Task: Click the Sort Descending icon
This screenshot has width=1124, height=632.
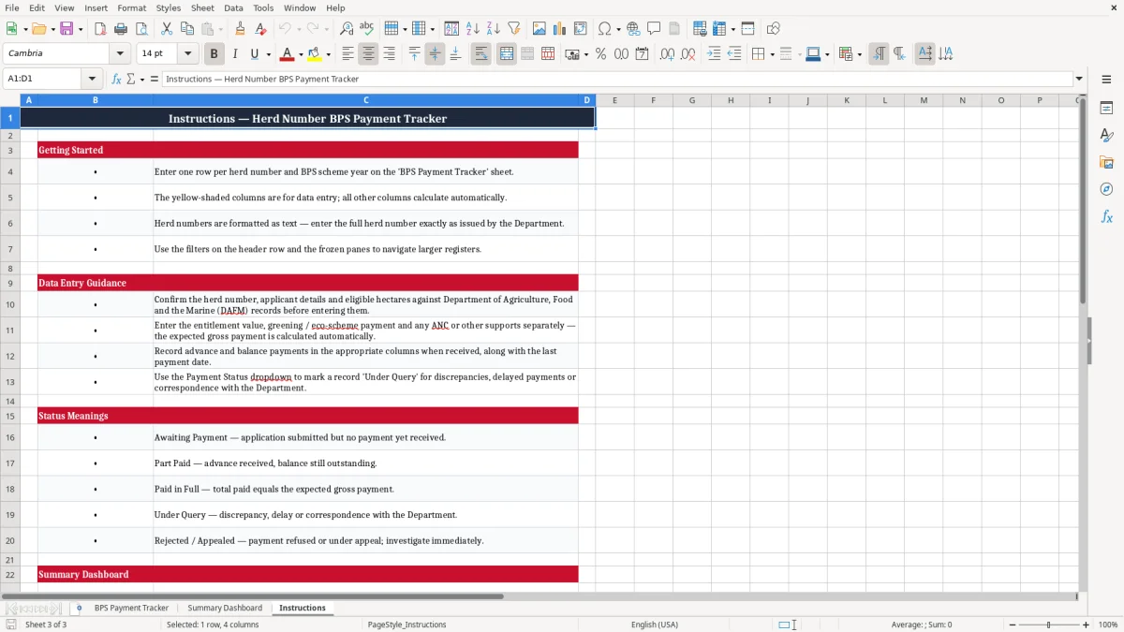Action: 493,29
